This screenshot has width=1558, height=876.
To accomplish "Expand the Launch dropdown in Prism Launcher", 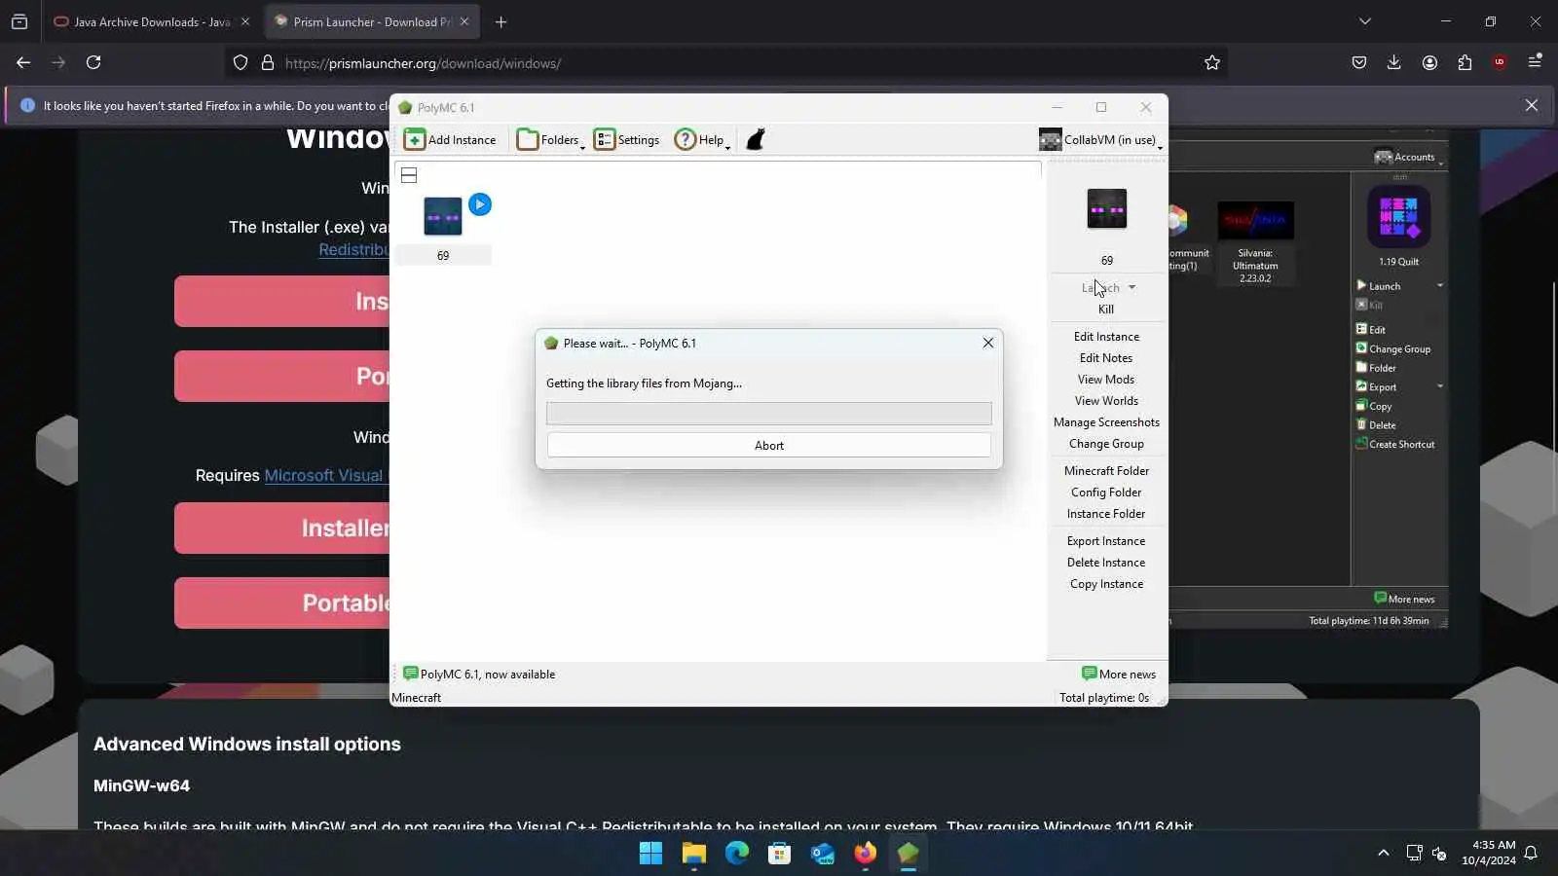I will [x=1440, y=286].
